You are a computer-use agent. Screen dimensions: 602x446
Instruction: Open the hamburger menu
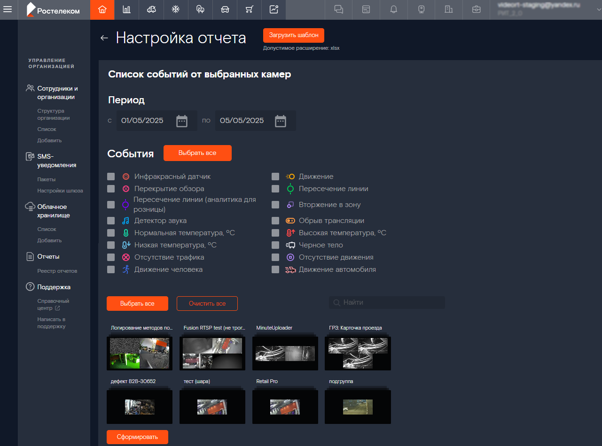coord(8,9)
